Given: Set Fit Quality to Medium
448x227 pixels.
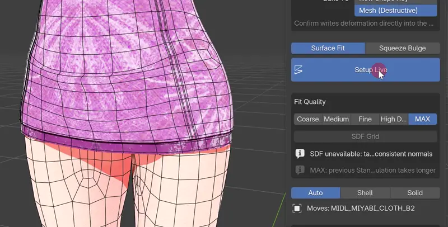Looking at the screenshot, I should pyautogui.click(x=337, y=119).
